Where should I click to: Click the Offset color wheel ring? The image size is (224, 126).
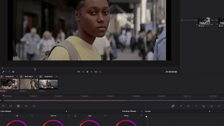pyautogui.click(x=126, y=121)
